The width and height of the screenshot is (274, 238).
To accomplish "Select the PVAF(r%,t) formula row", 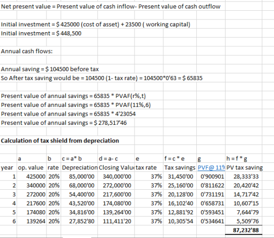I will [73, 96].
